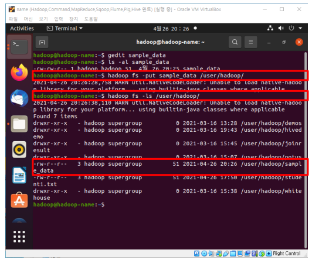Image resolution: width=312 pixels, height=263 pixels.
Task: Open the terminal hamburger menu
Action: (251, 42)
